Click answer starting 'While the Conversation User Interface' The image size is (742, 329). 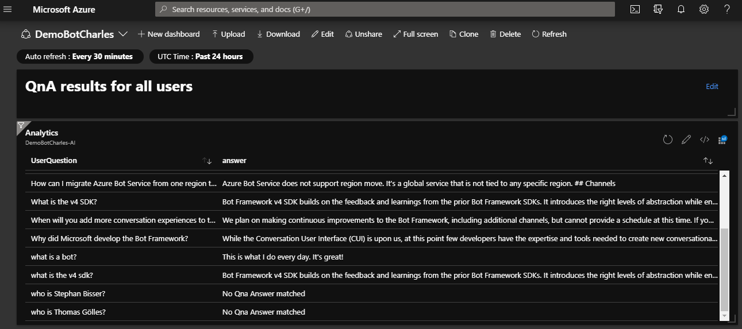click(x=470, y=239)
